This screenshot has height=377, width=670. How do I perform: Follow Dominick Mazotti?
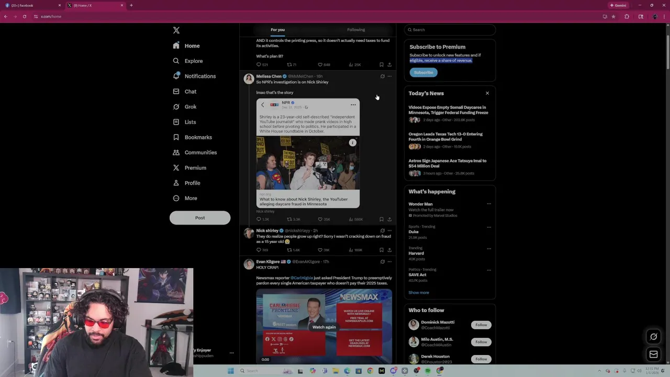click(x=481, y=325)
